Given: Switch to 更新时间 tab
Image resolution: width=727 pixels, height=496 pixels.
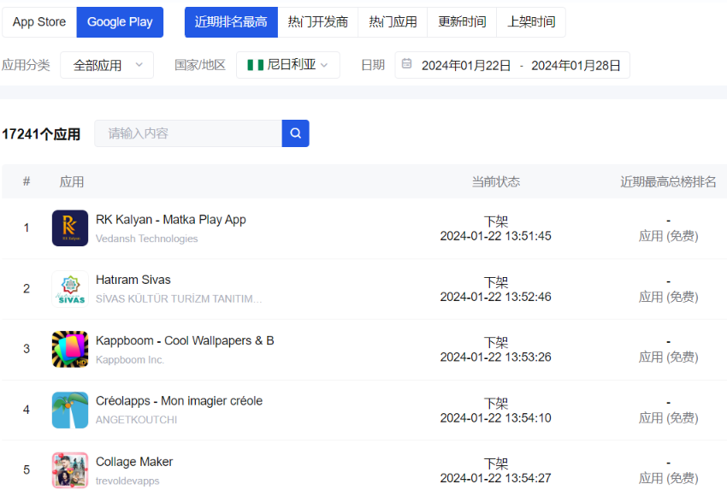Looking at the screenshot, I should (x=462, y=21).
